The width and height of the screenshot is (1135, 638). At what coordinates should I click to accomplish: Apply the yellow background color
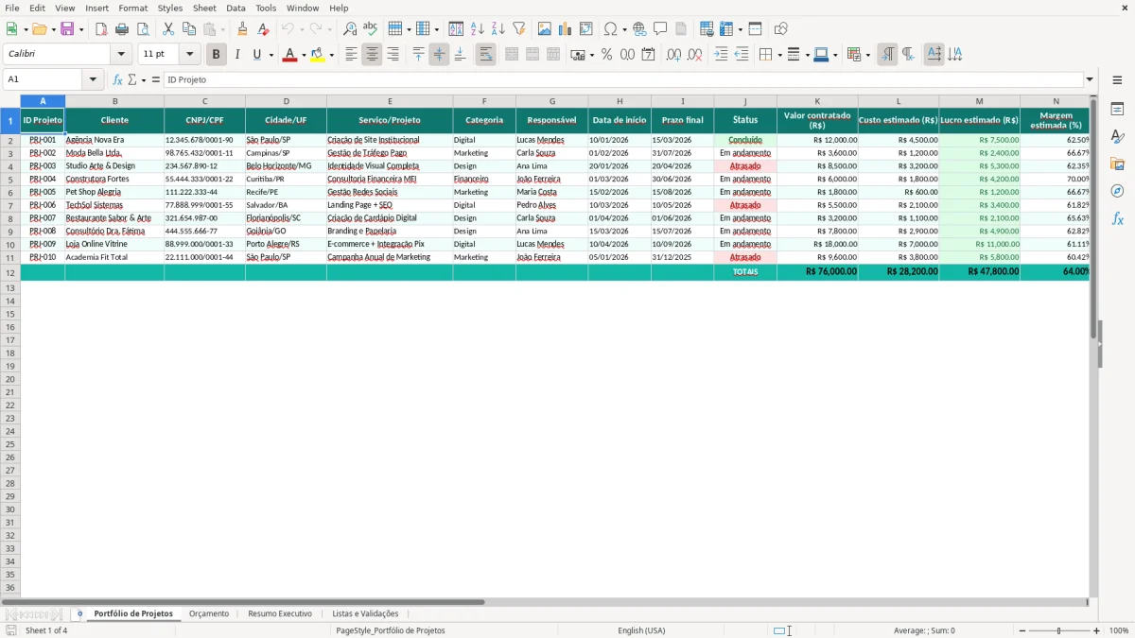coord(318,55)
